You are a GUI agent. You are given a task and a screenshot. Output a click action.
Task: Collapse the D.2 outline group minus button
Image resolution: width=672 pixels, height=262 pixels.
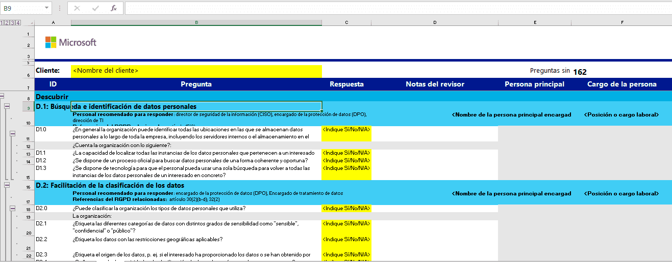(x=7, y=185)
